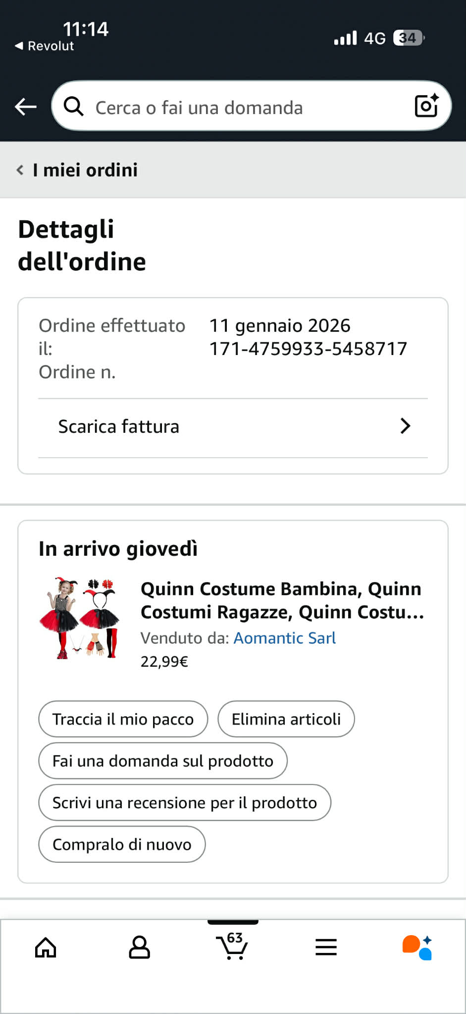Choose Scrivi una recensione per il prodotto
Viewport: 466px width, 1014px height.
[185, 802]
